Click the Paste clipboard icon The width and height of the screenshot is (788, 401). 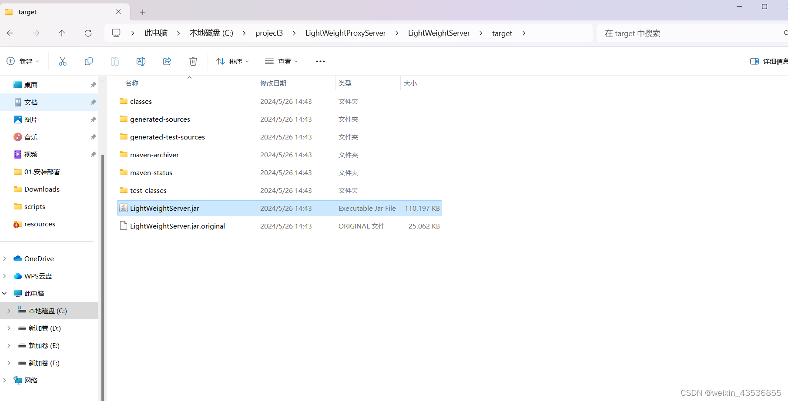point(115,61)
